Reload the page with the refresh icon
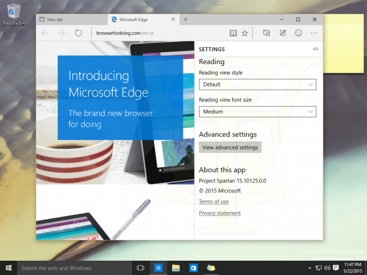The width and height of the screenshot is (367, 275). click(79, 33)
